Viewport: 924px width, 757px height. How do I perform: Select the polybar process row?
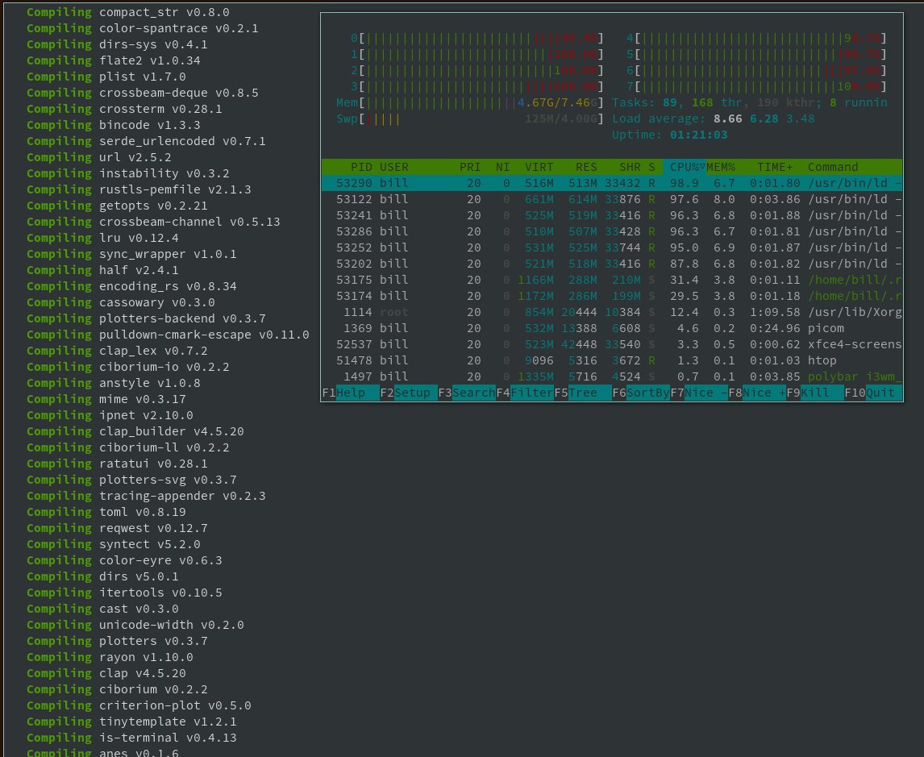pyautogui.click(x=612, y=376)
